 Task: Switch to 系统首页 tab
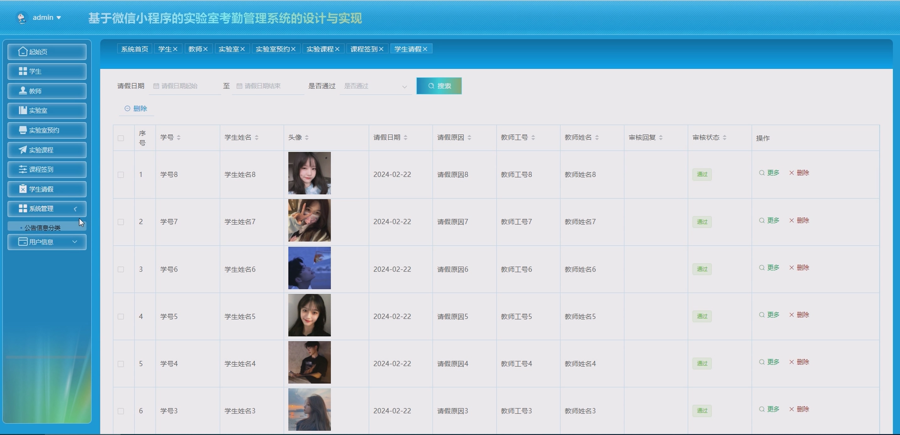[135, 49]
